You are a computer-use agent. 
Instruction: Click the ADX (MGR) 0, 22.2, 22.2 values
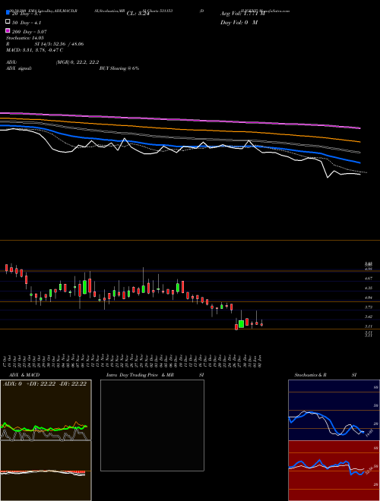coord(78,62)
